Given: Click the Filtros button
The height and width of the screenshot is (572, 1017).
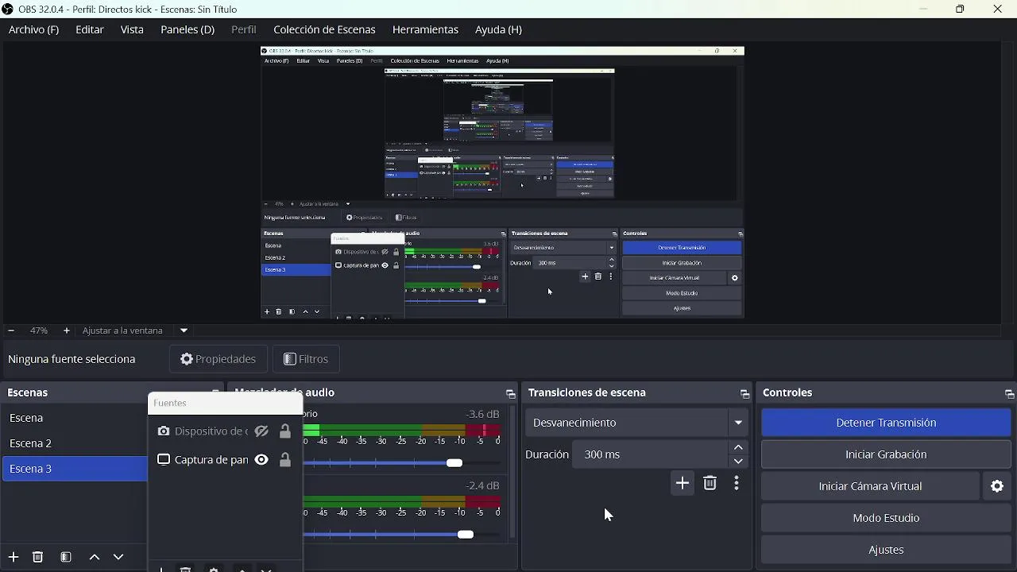Looking at the screenshot, I should (x=306, y=359).
